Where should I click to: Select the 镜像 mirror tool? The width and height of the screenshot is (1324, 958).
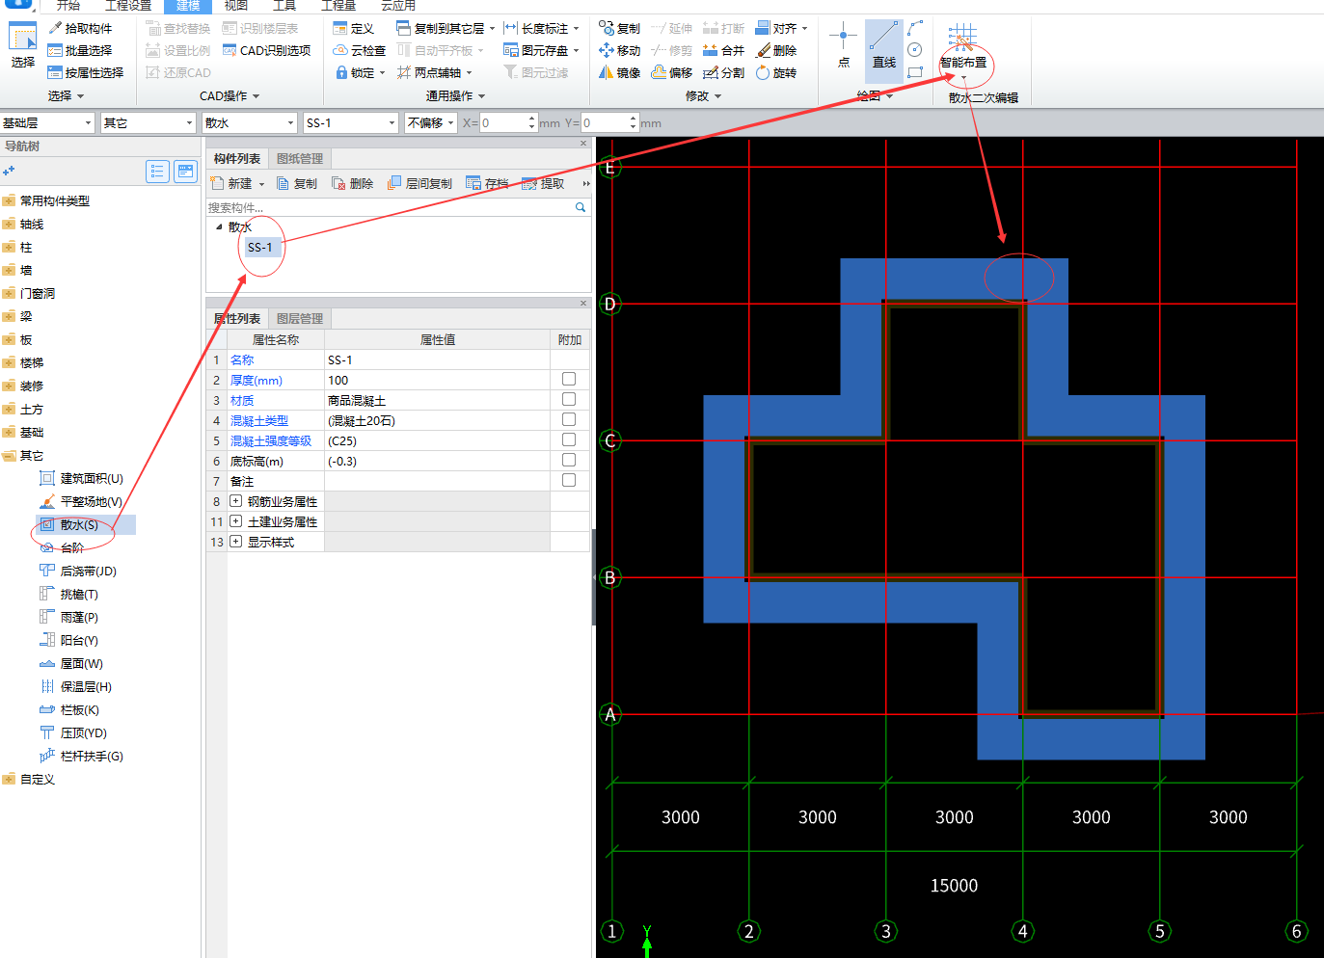point(620,72)
